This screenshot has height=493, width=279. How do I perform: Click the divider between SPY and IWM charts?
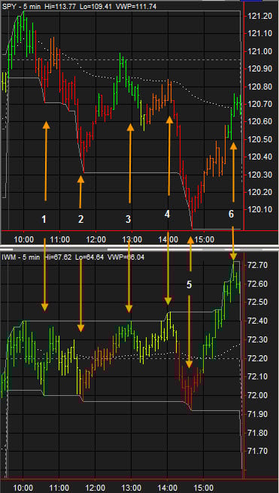[x=140, y=246]
